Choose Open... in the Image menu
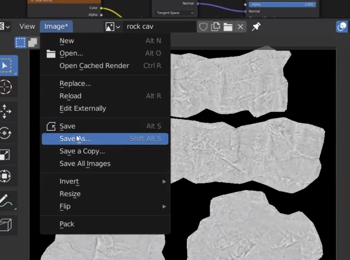350x260 pixels. (105, 53)
